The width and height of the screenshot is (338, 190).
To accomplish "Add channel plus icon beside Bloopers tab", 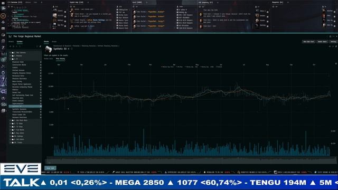I will pos(288,2).
